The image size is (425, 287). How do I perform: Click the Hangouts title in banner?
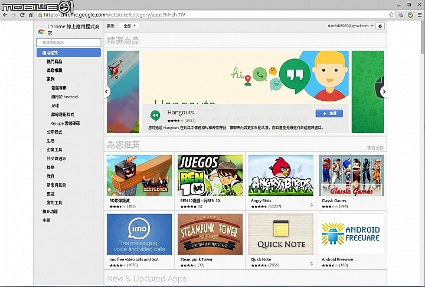pyautogui.click(x=181, y=112)
